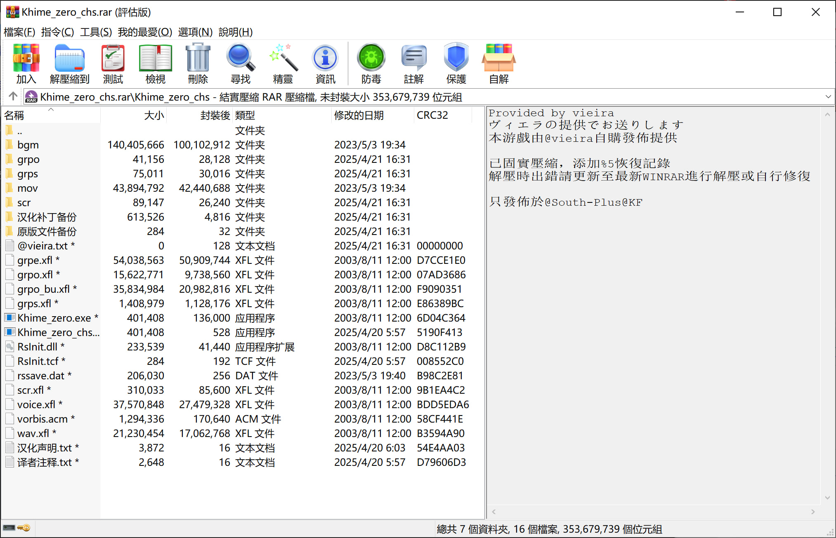Select the RsInit.dll file icon

[10, 347]
